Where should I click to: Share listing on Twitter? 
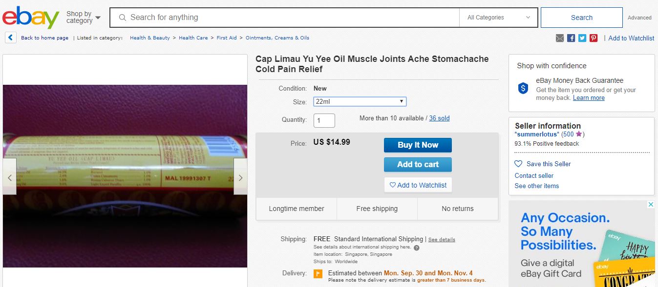coord(582,38)
